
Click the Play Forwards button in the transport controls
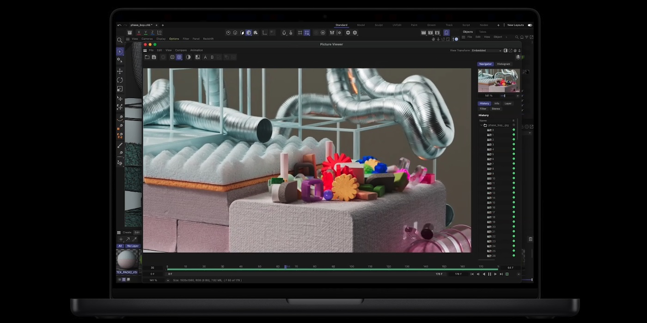click(494, 274)
